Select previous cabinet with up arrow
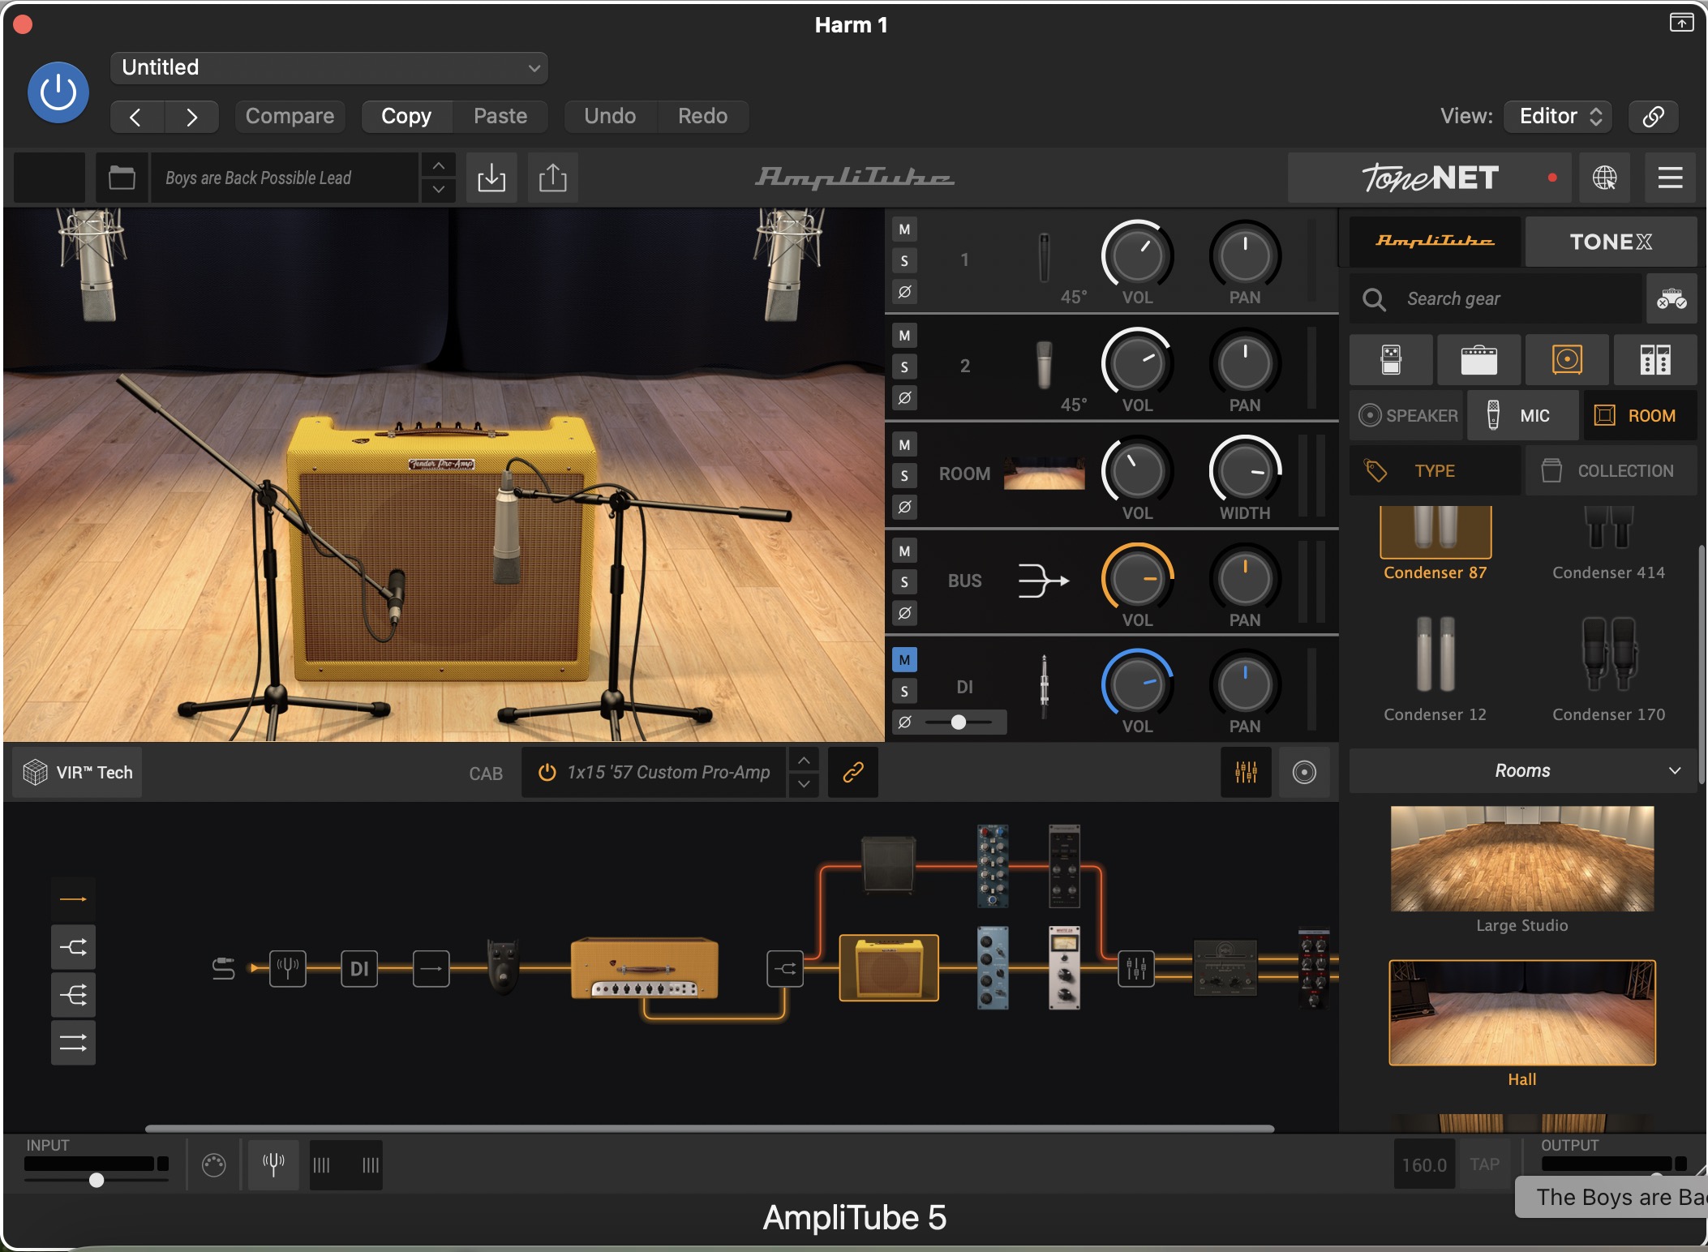Image resolution: width=1708 pixels, height=1252 pixels. pyautogui.click(x=804, y=761)
